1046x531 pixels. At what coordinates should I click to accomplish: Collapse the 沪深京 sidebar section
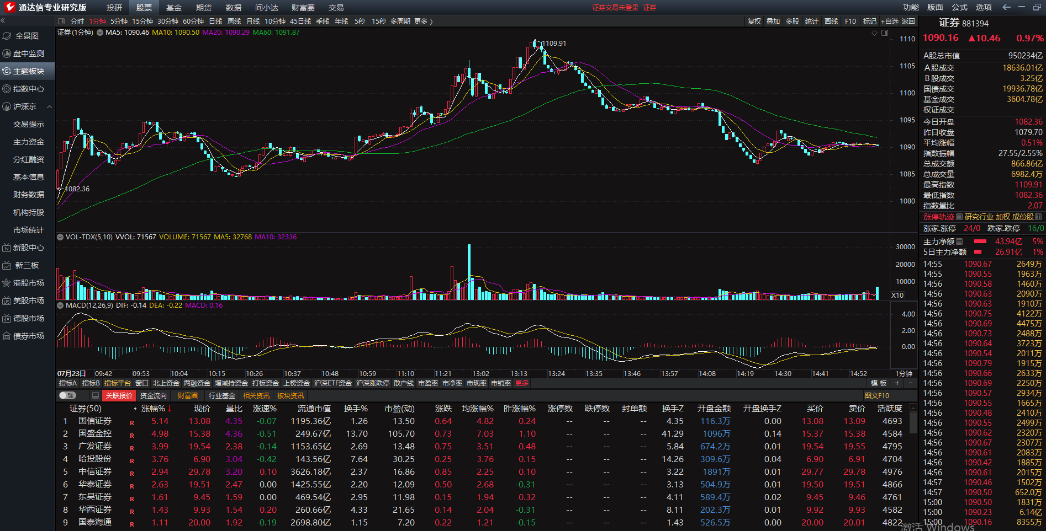pyautogui.click(x=49, y=106)
